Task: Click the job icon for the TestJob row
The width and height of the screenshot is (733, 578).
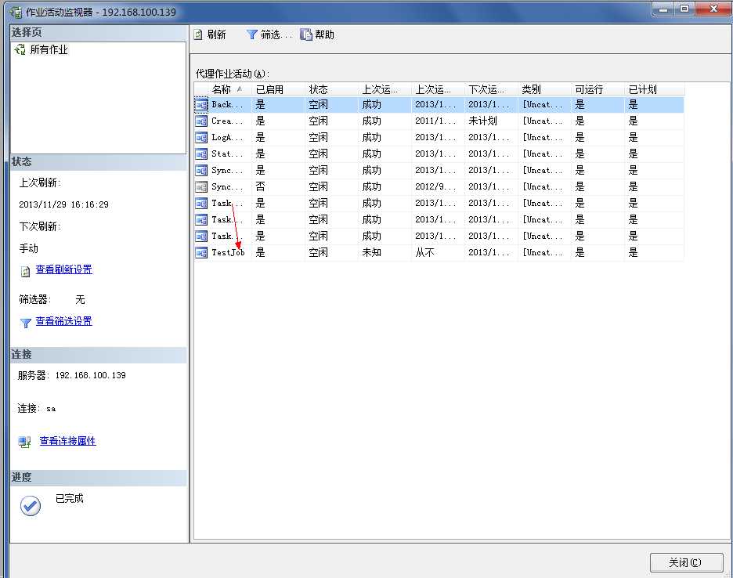Action: pos(201,252)
